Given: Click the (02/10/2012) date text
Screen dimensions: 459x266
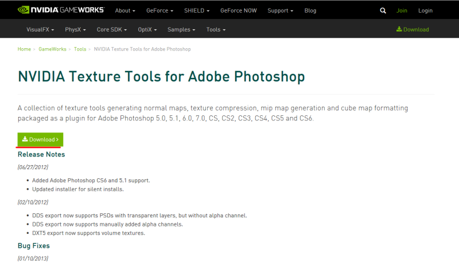Looking at the screenshot, I should tap(33, 202).
